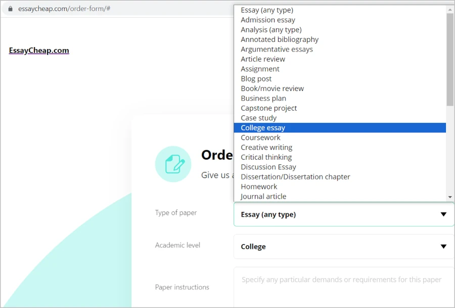Select 'Discussion Essay' option

coord(340,167)
